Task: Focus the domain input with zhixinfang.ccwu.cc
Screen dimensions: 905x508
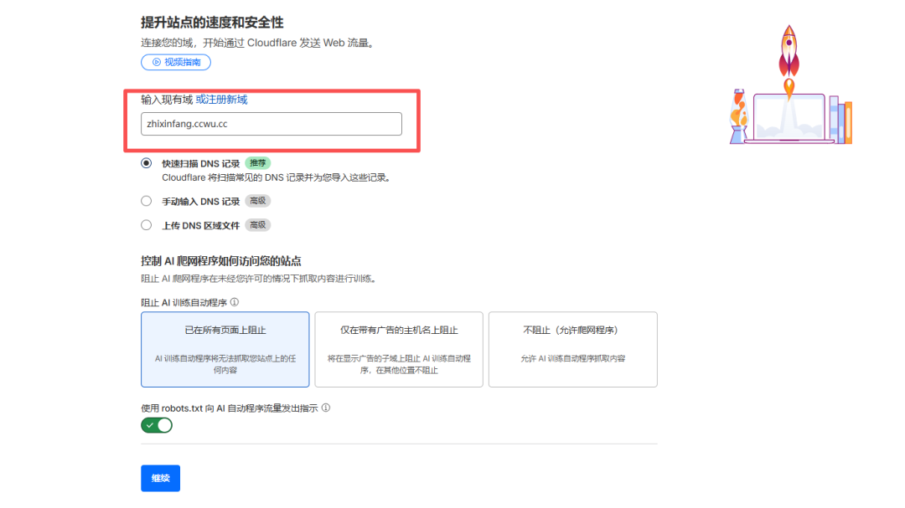Action: pos(271,124)
